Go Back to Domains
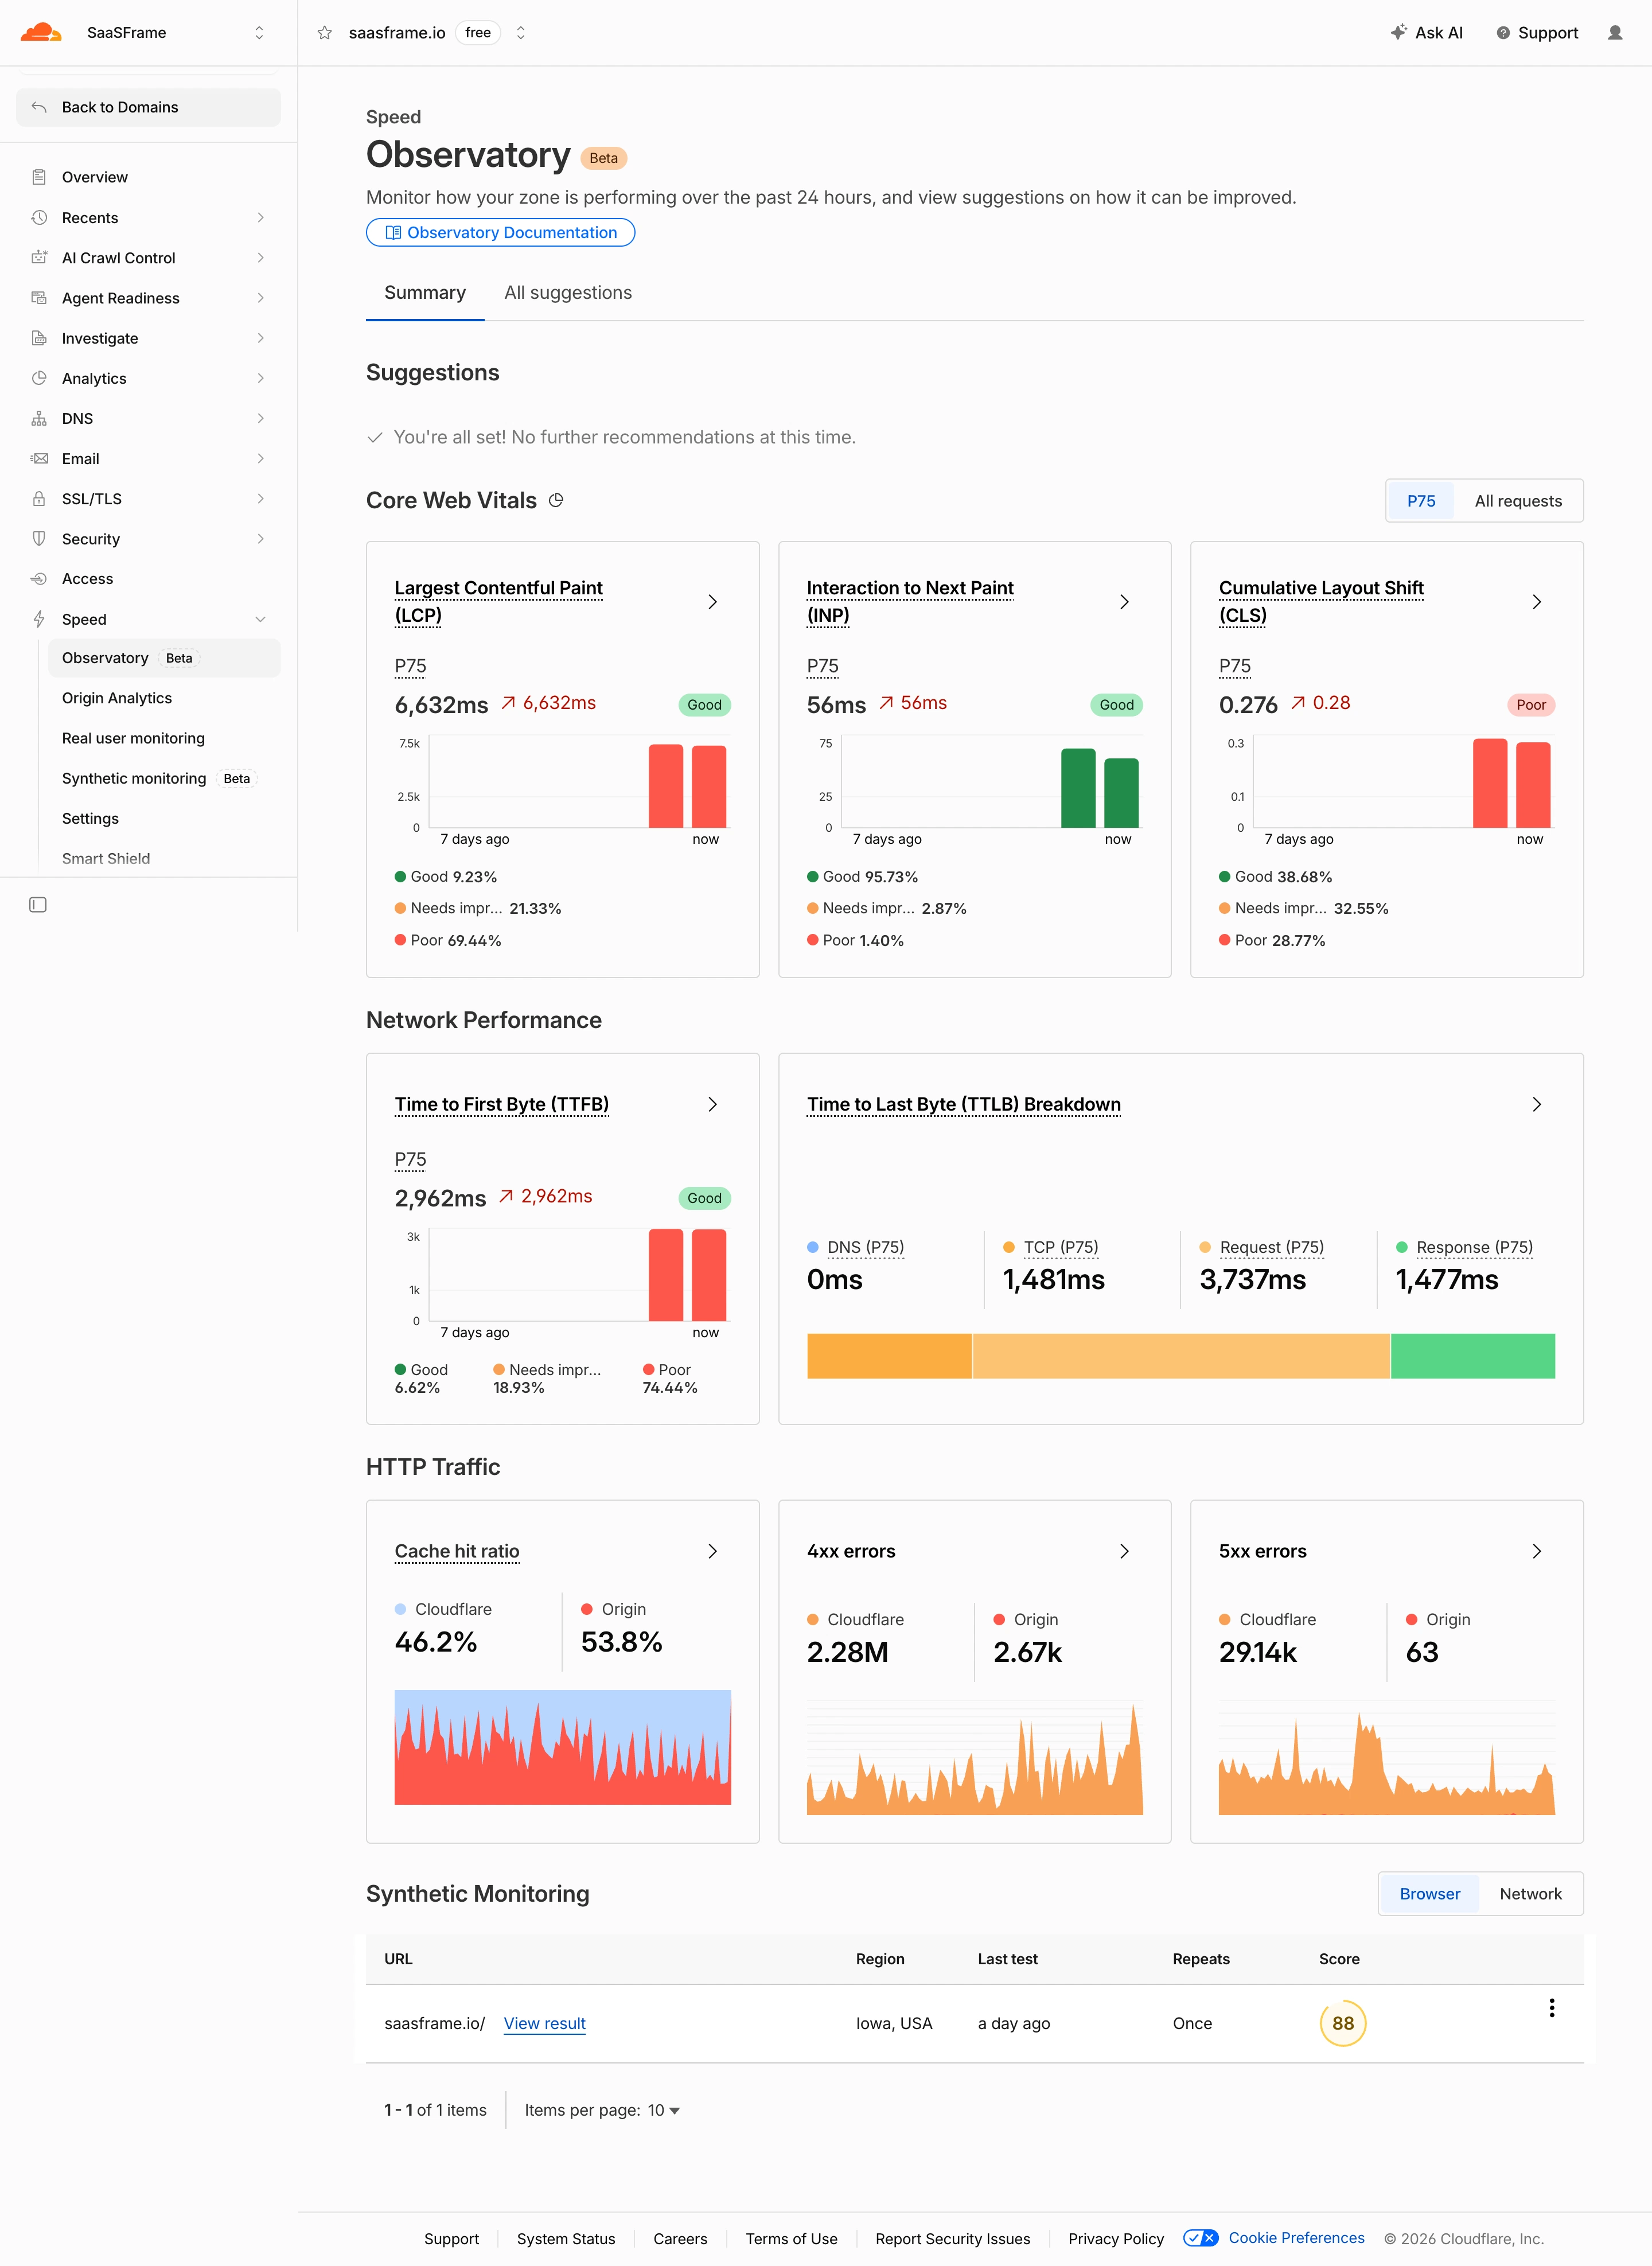Viewport: 1652px width, 2266px height. coord(148,107)
